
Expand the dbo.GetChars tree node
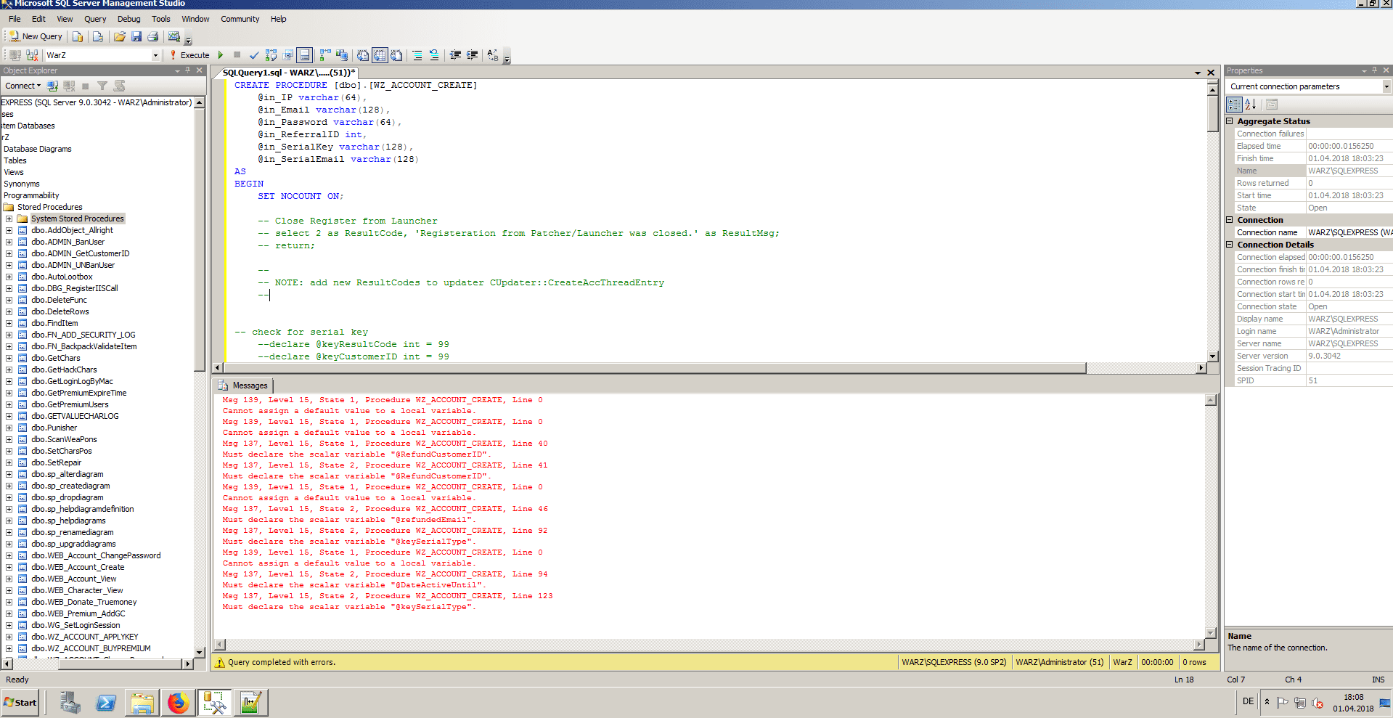(9, 358)
